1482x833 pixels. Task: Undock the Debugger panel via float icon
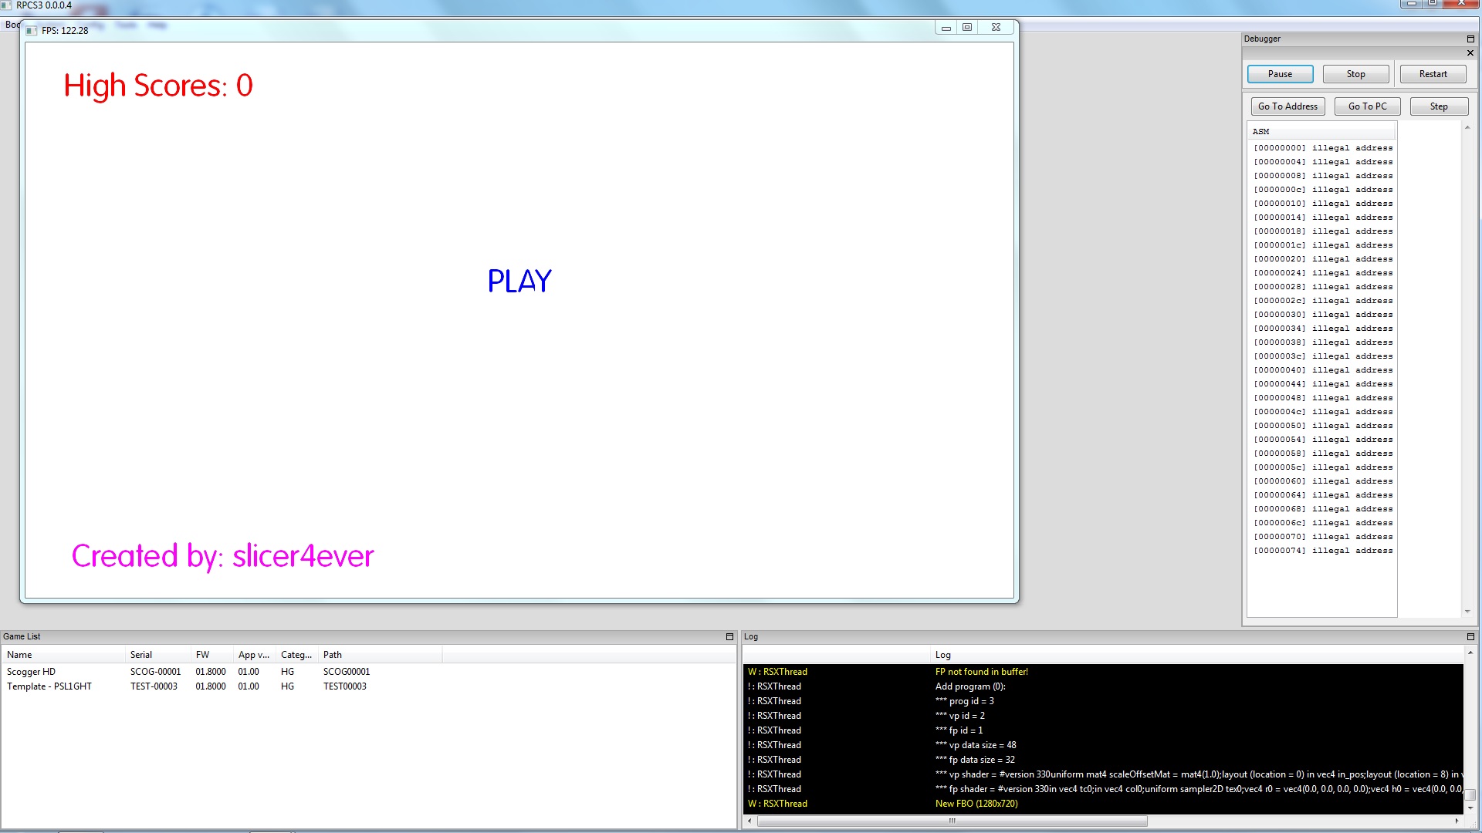point(1470,39)
